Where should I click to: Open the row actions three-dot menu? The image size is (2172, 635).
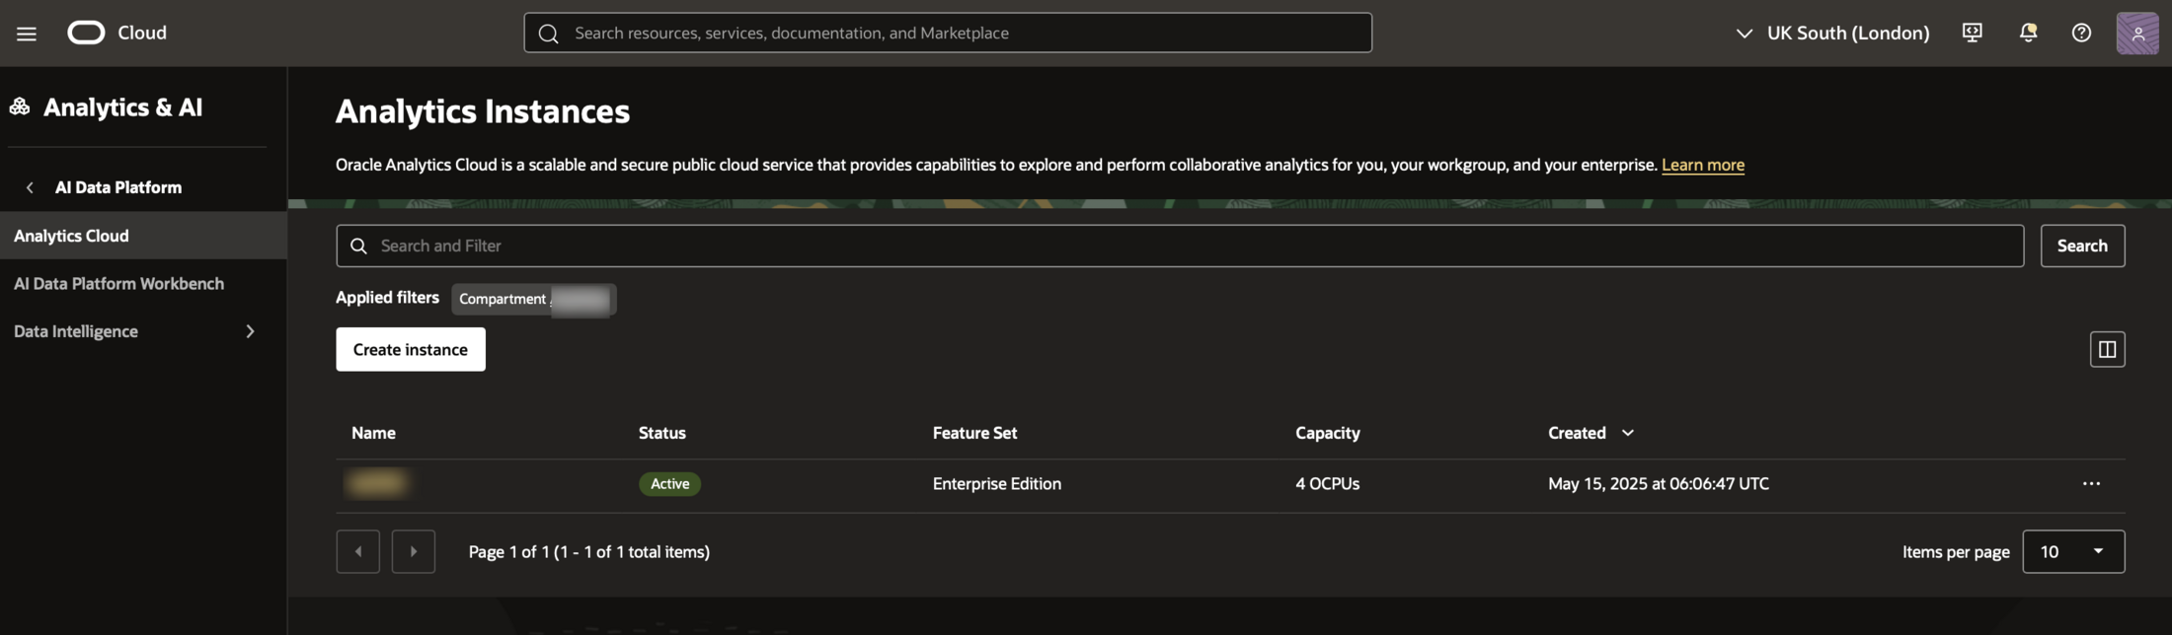(2091, 484)
